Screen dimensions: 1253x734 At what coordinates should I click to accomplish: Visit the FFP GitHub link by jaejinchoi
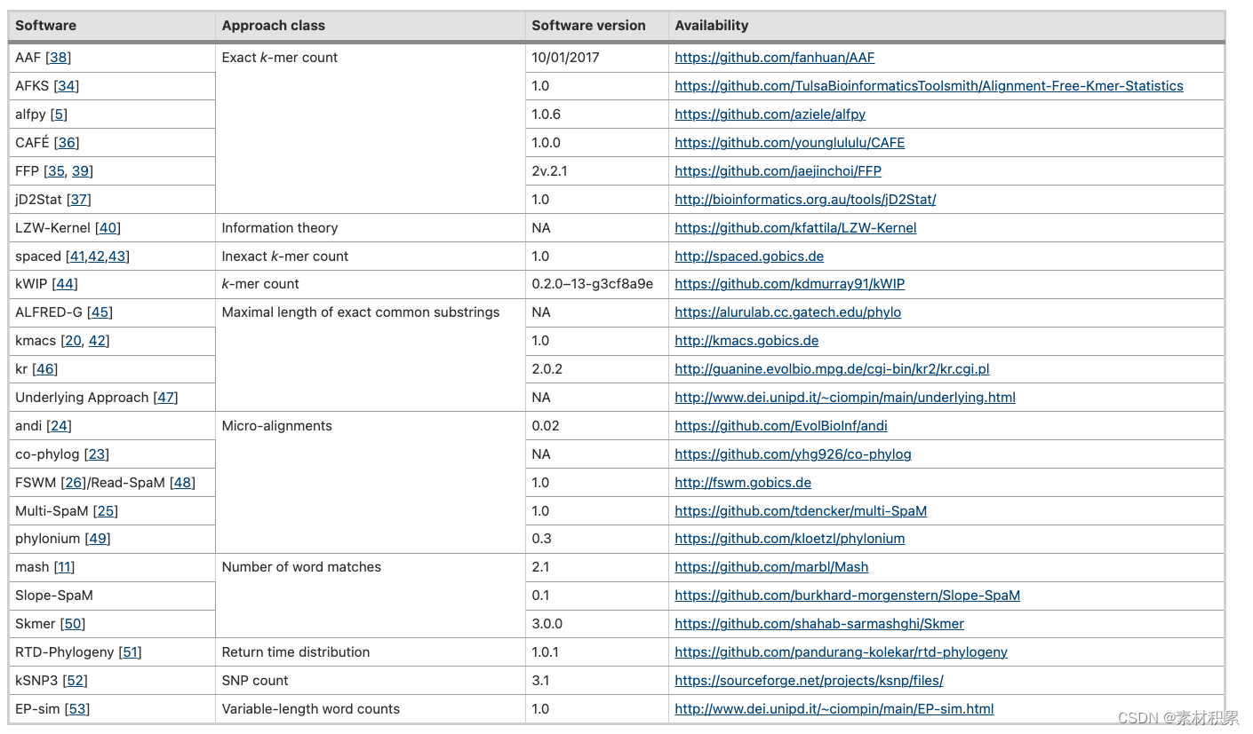(777, 170)
